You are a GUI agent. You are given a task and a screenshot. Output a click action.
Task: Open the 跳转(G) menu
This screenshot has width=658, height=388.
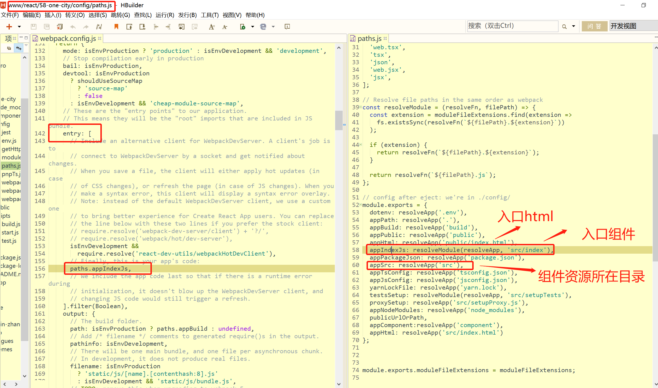point(120,15)
